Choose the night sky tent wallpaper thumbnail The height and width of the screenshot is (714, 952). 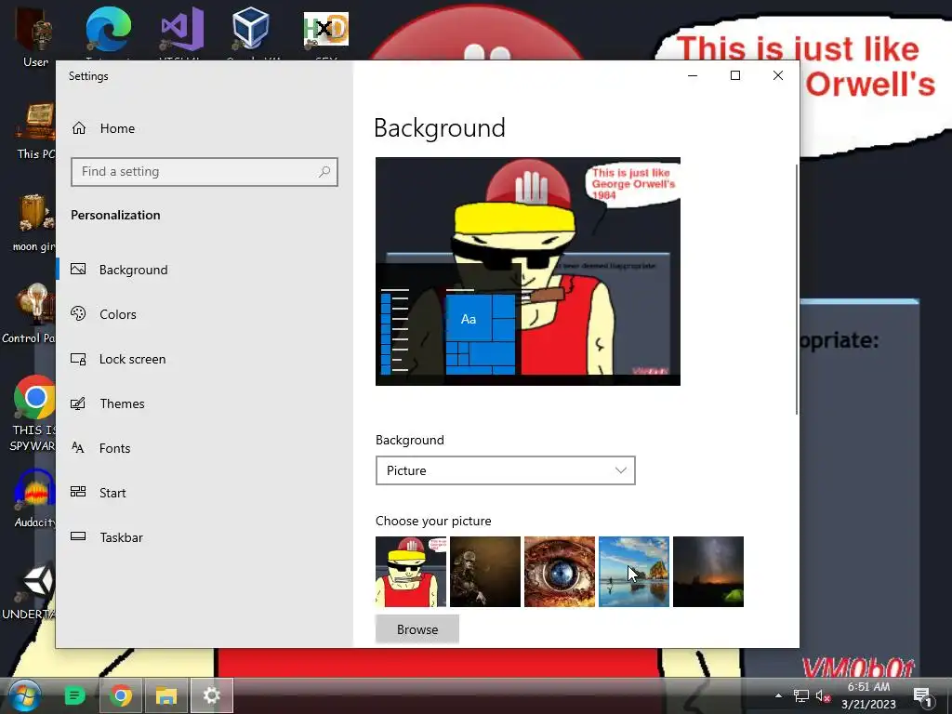707,572
